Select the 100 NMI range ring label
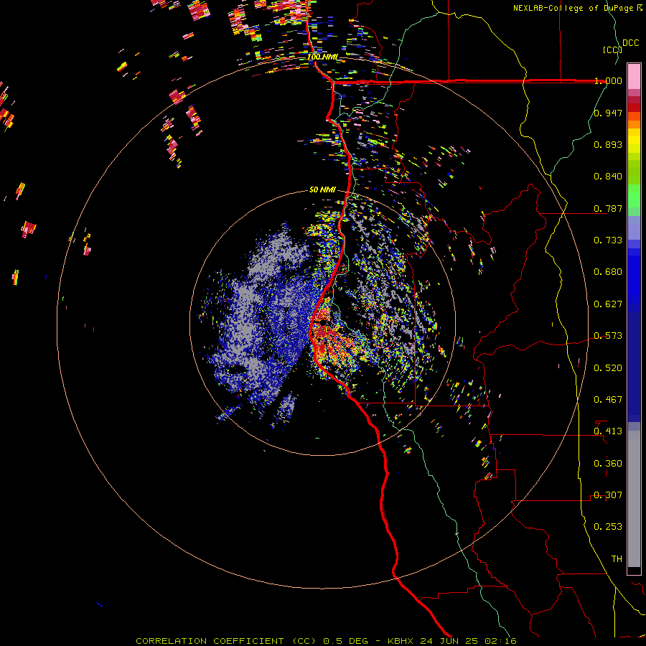Image resolution: width=646 pixels, height=646 pixels. coord(322,57)
